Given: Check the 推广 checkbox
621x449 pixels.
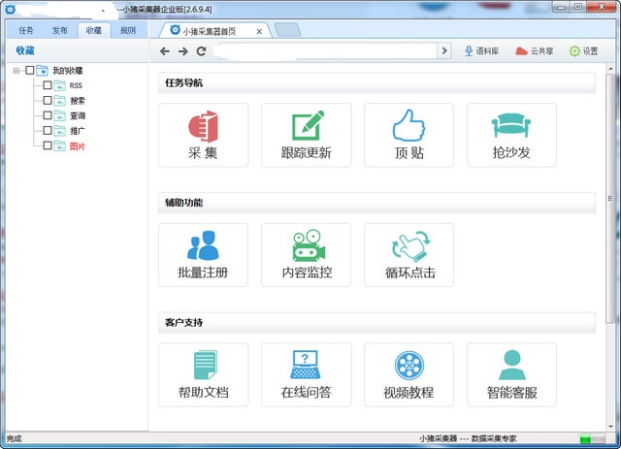Looking at the screenshot, I should click(48, 130).
